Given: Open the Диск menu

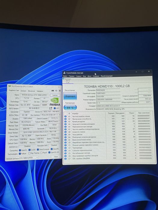Looking at the screenshot, I should click(89, 76).
